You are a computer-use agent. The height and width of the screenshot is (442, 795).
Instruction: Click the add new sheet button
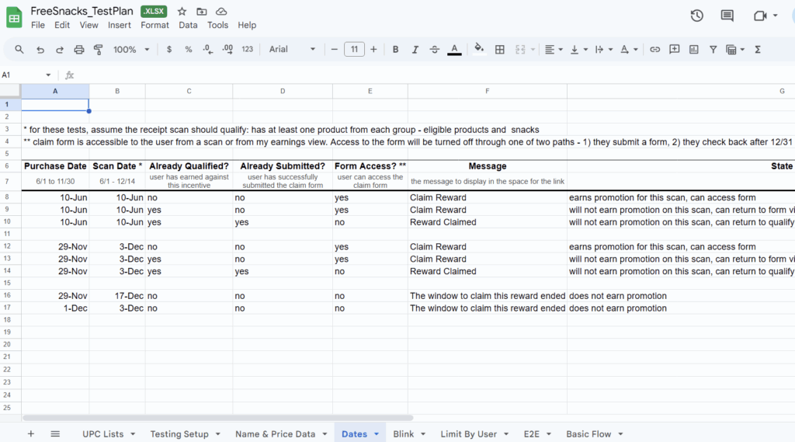click(x=31, y=434)
